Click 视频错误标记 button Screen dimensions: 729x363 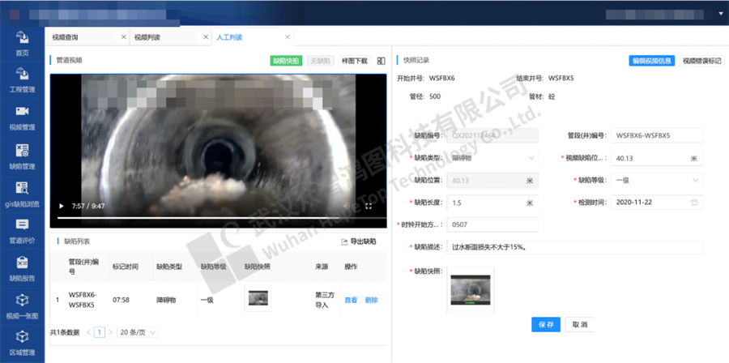(x=702, y=61)
